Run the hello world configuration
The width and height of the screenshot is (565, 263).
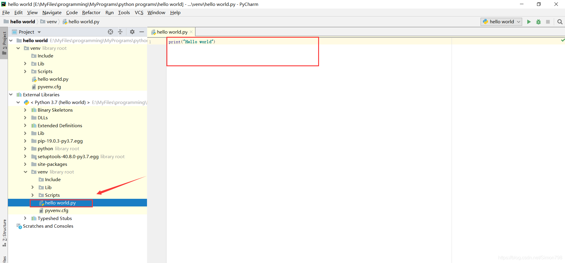click(529, 22)
